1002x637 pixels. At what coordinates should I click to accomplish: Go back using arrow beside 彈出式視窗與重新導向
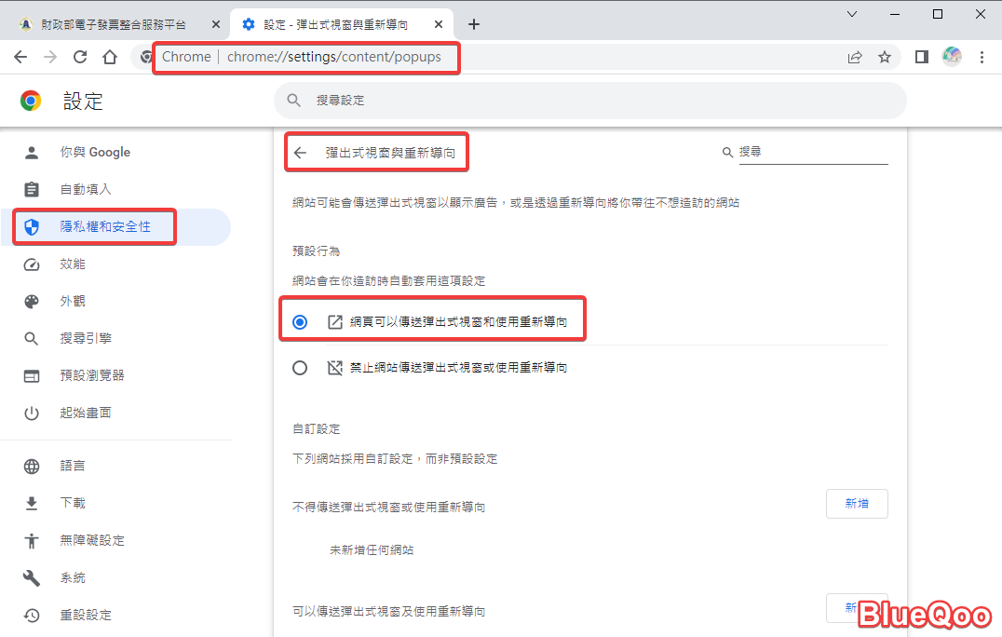pyautogui.click(x=300, y=153)
